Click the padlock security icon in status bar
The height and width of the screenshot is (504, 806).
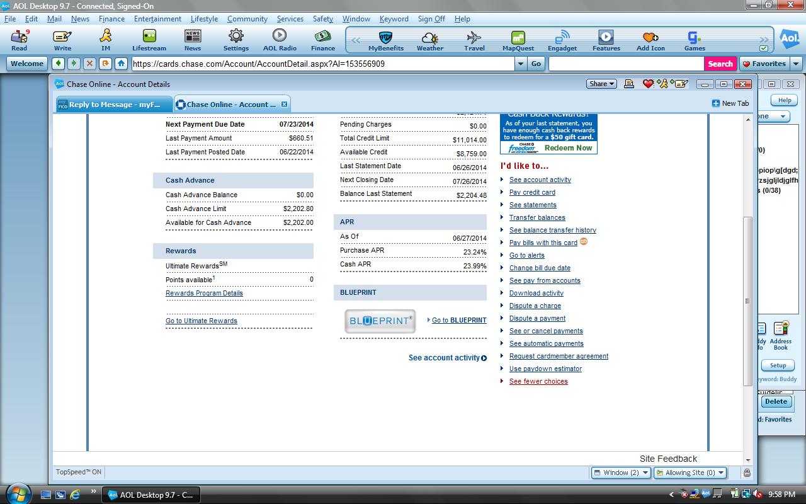click(747, 472)
